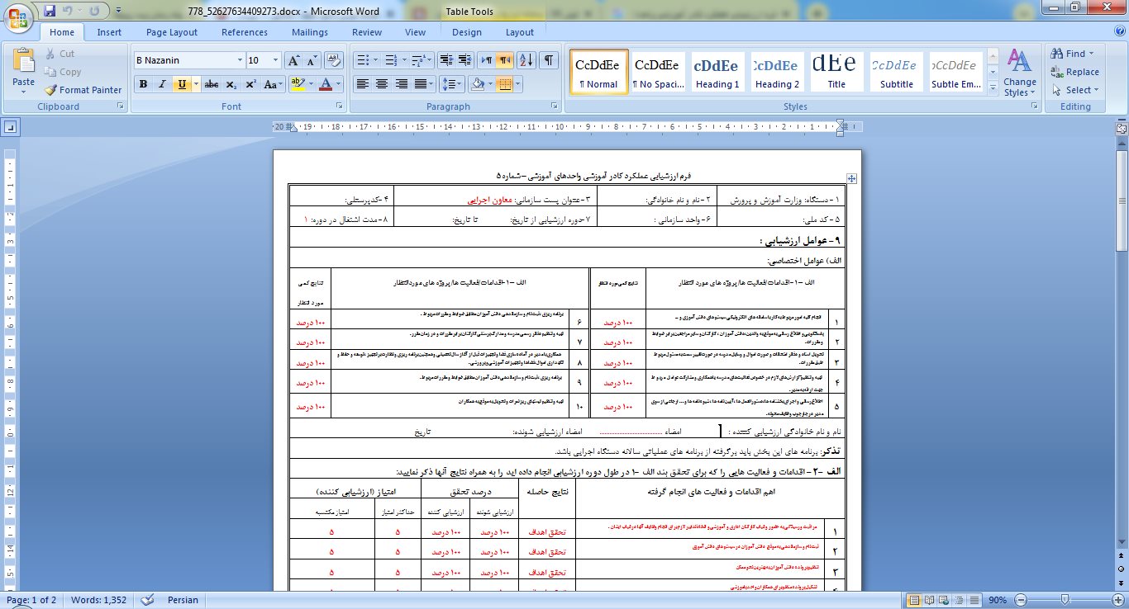
Task: Apply strikethrough formatting
Action: 212,84
